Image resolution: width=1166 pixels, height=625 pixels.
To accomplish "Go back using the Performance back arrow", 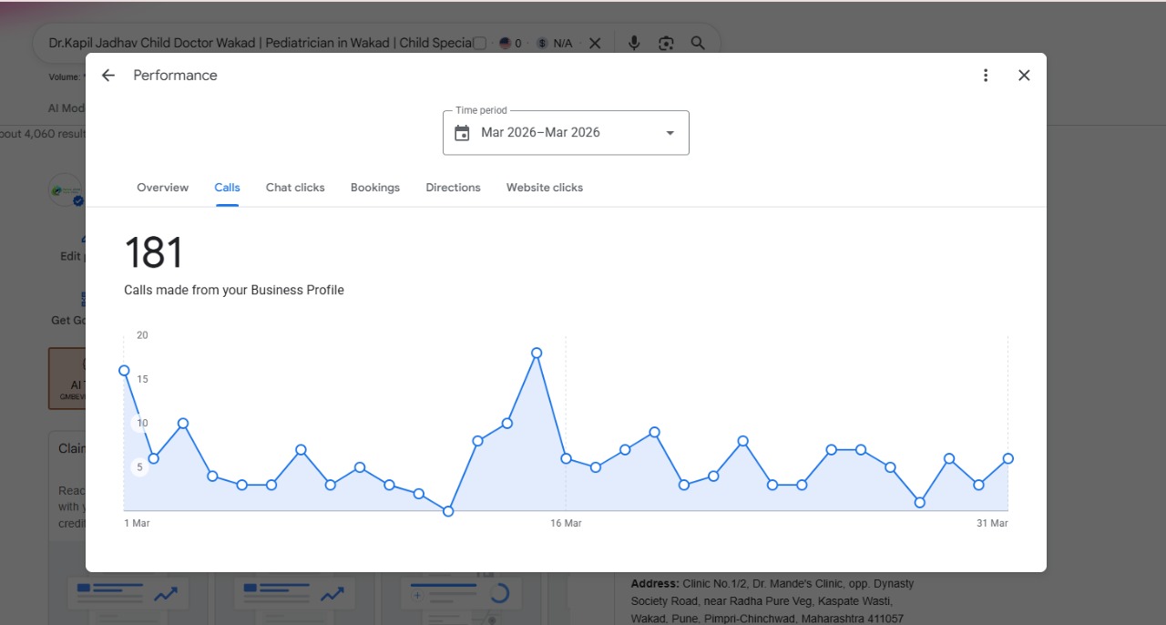I will (x=108, y=76).
